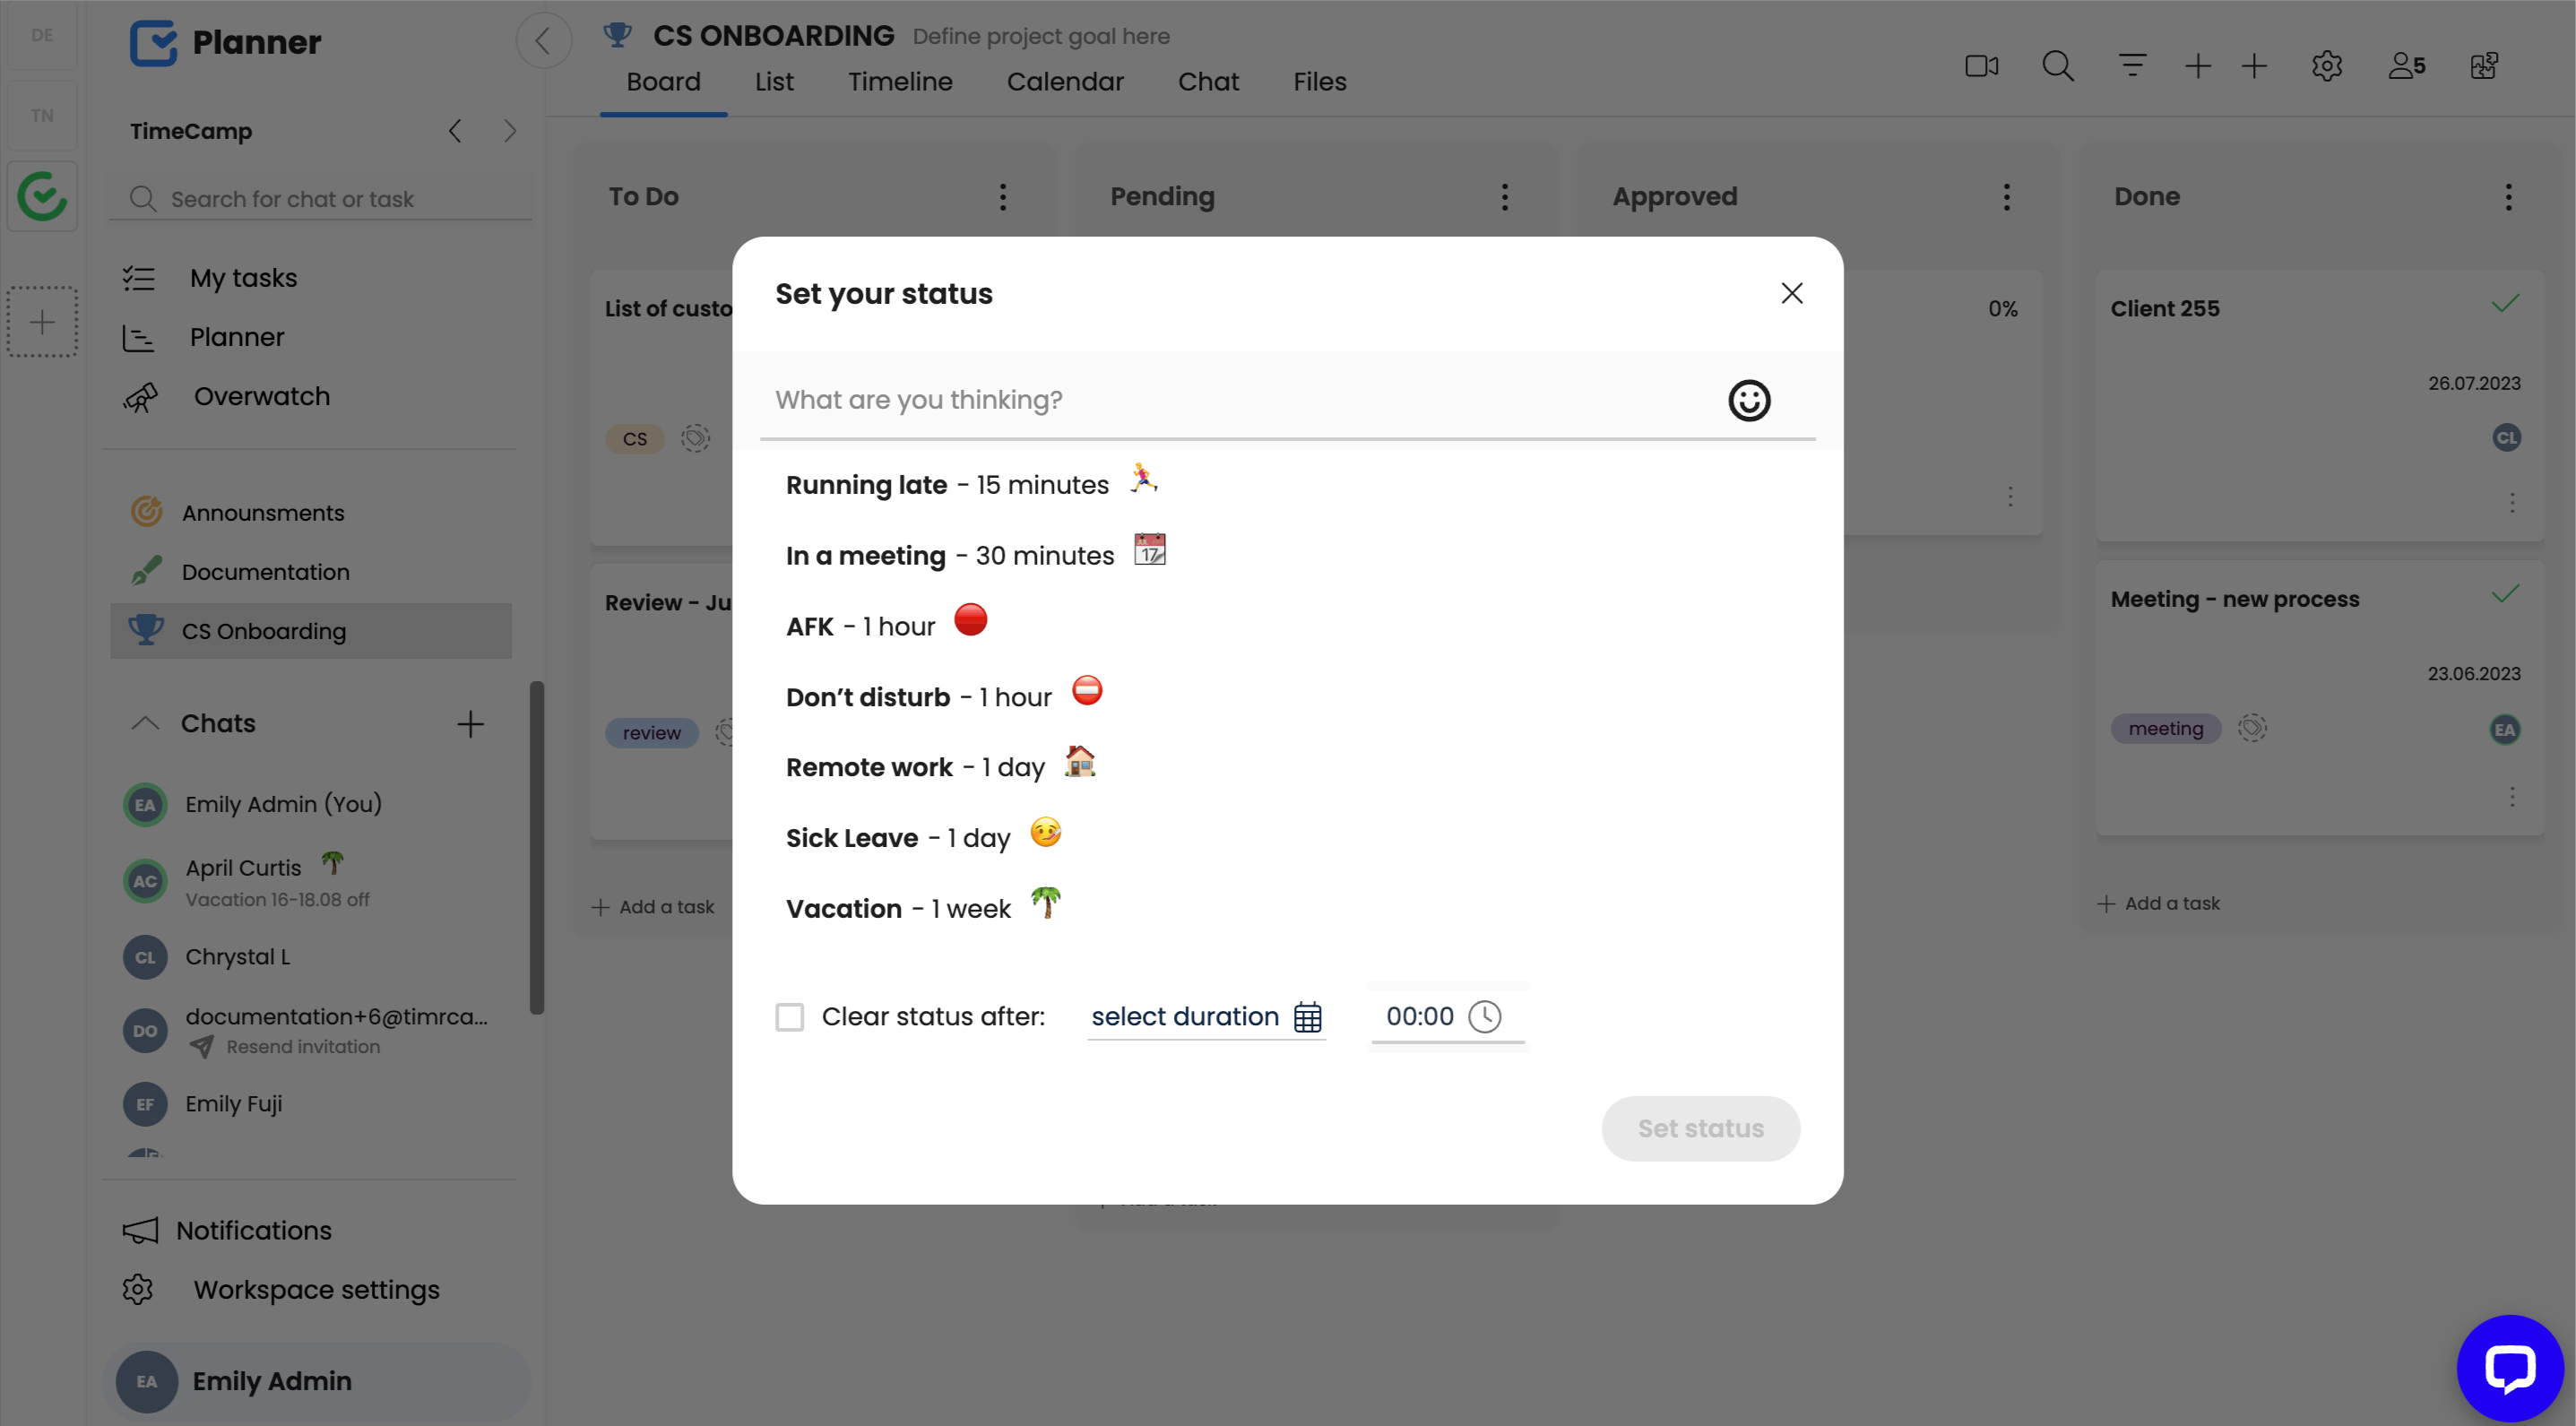Enable the Clear status after checkbox
Screen dimensions: 2576x1426
tap(789, 1017)
